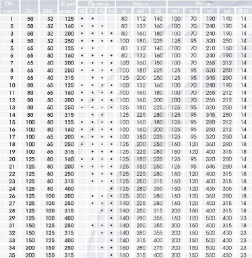
Task: Click the h2 column header
Action: tap(158, 11)
